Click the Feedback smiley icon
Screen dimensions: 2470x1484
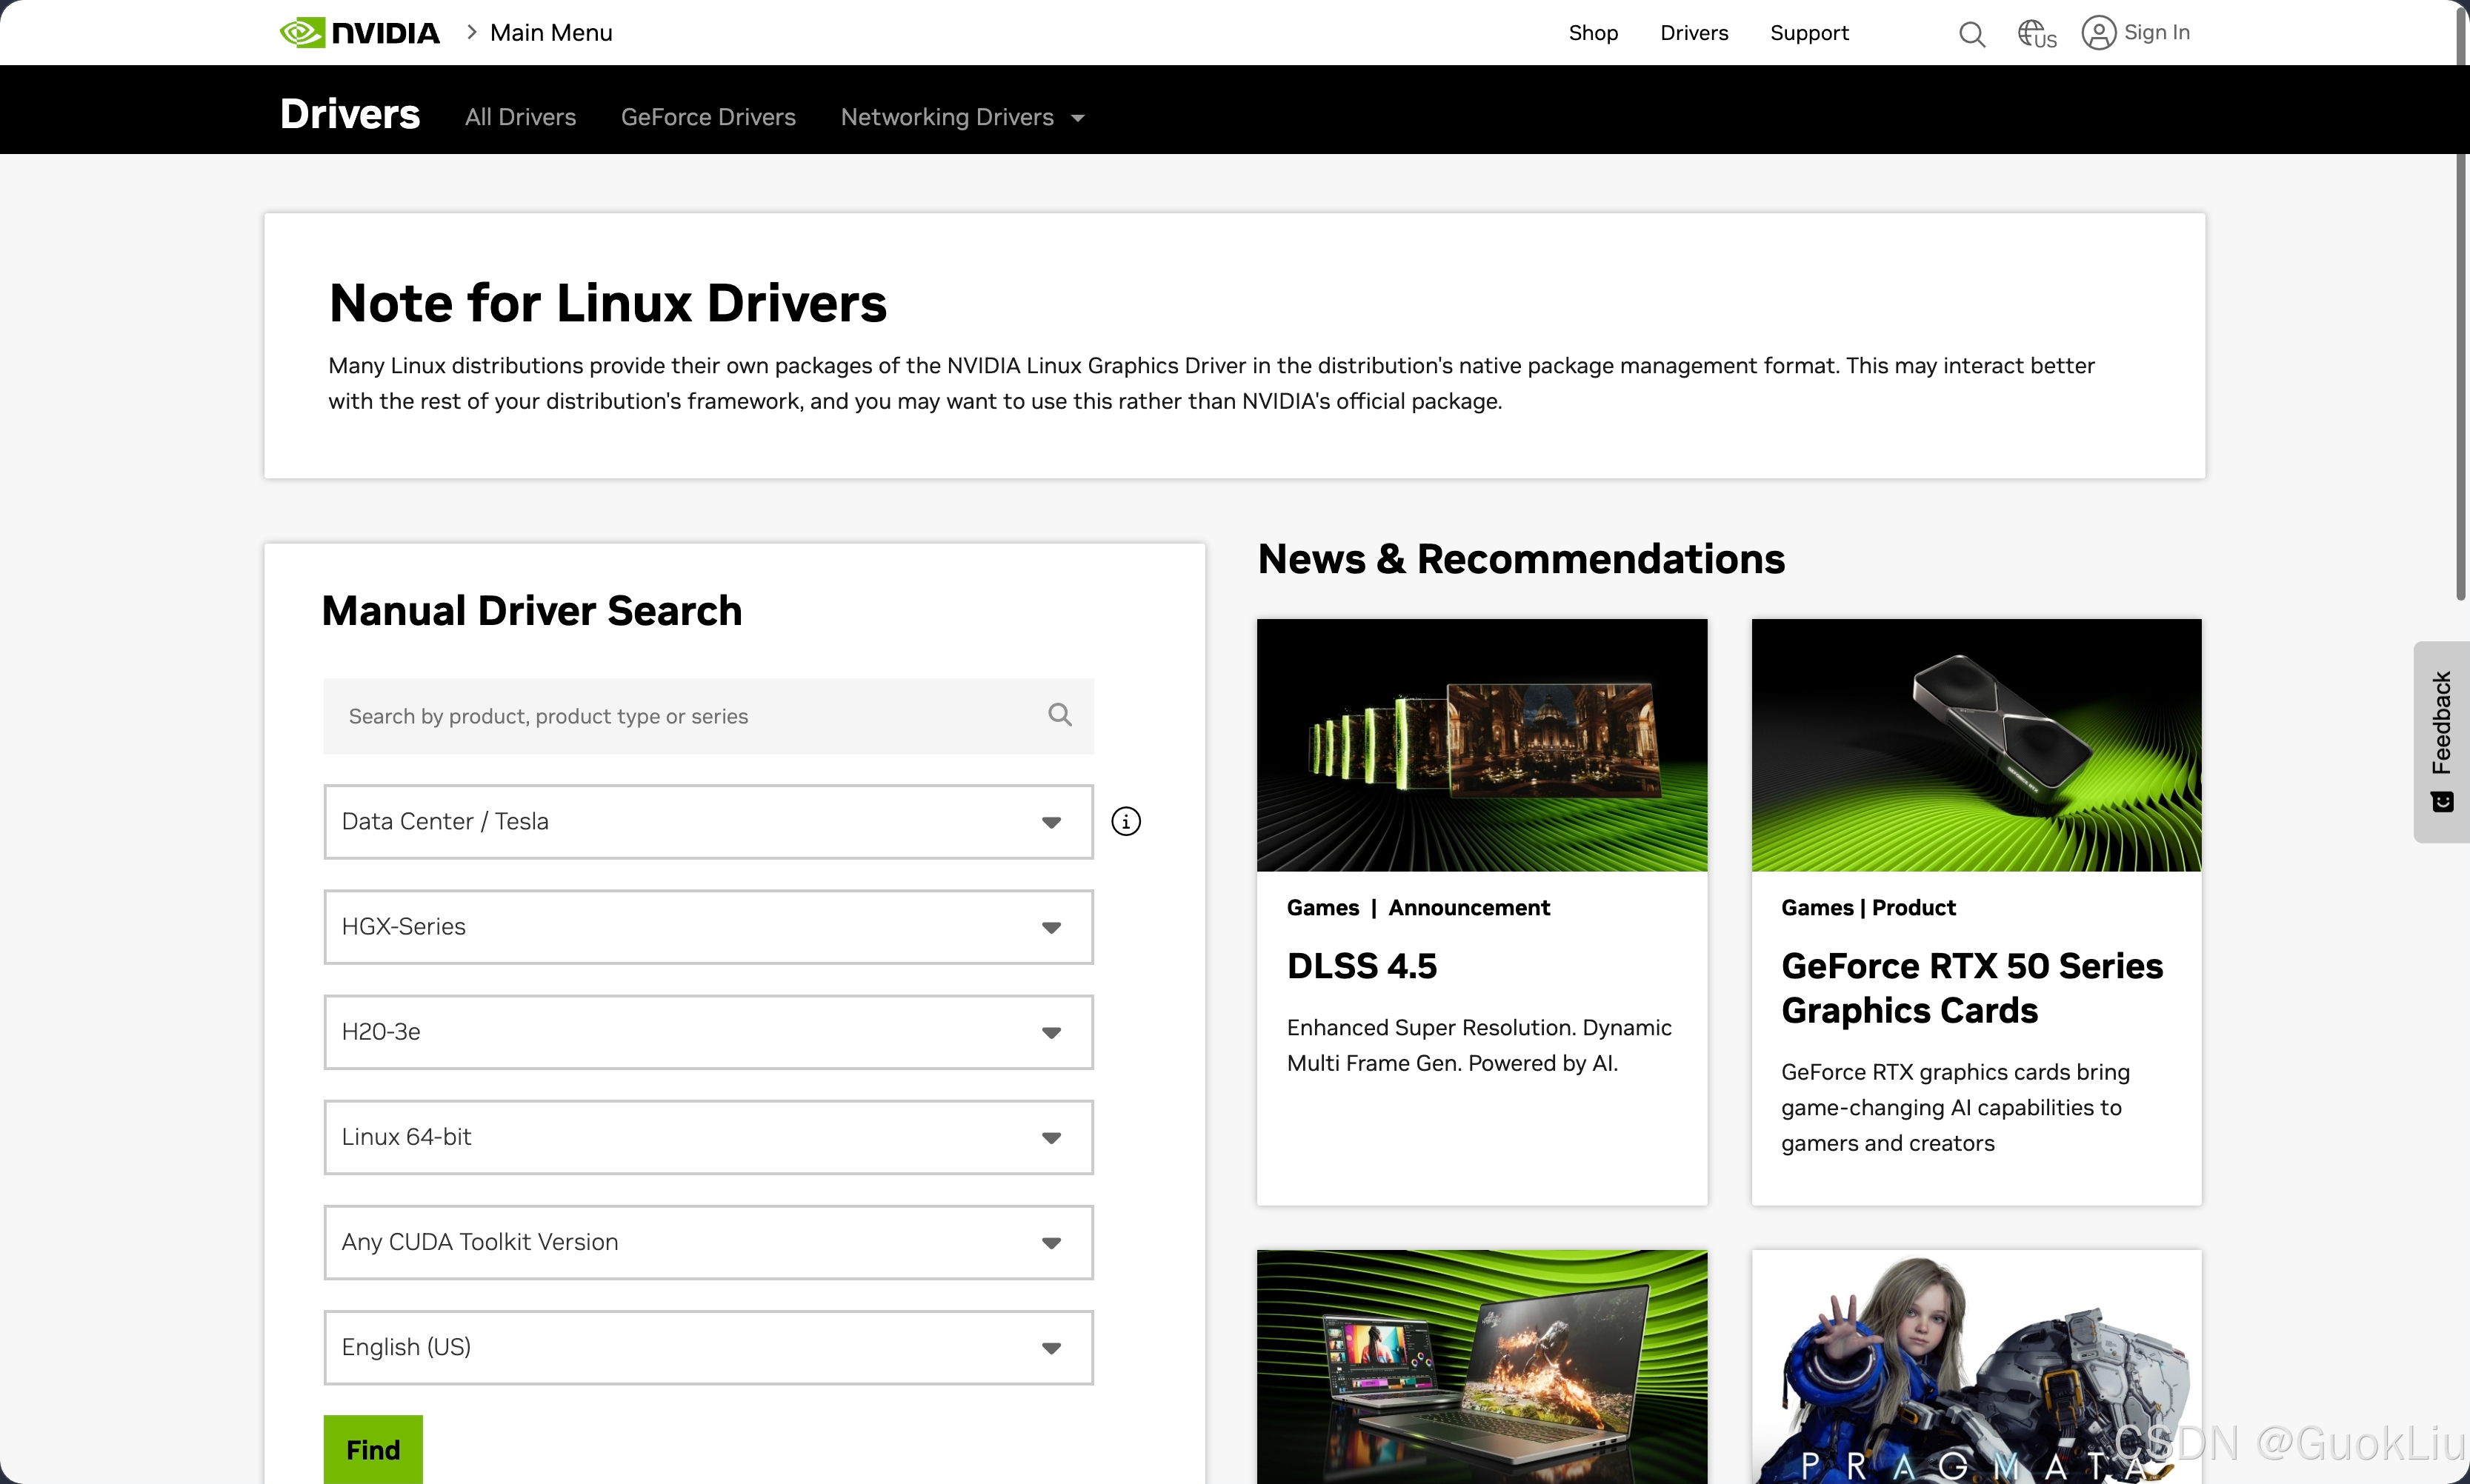tap(2442, 802)
